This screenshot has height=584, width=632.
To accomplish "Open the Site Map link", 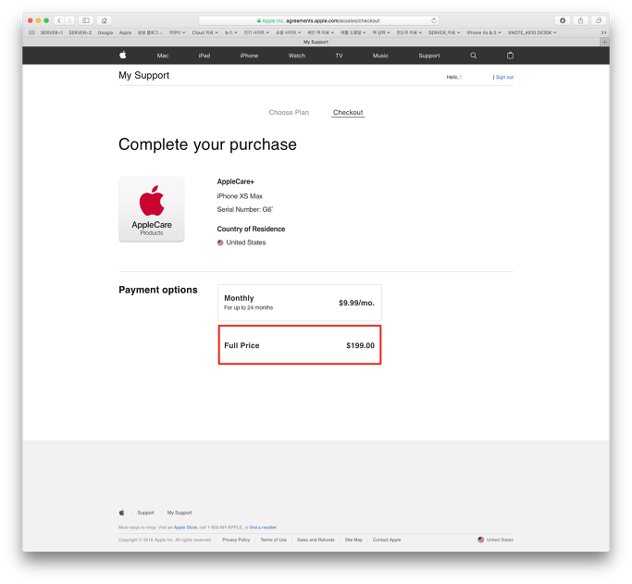I will click(353, 540).
